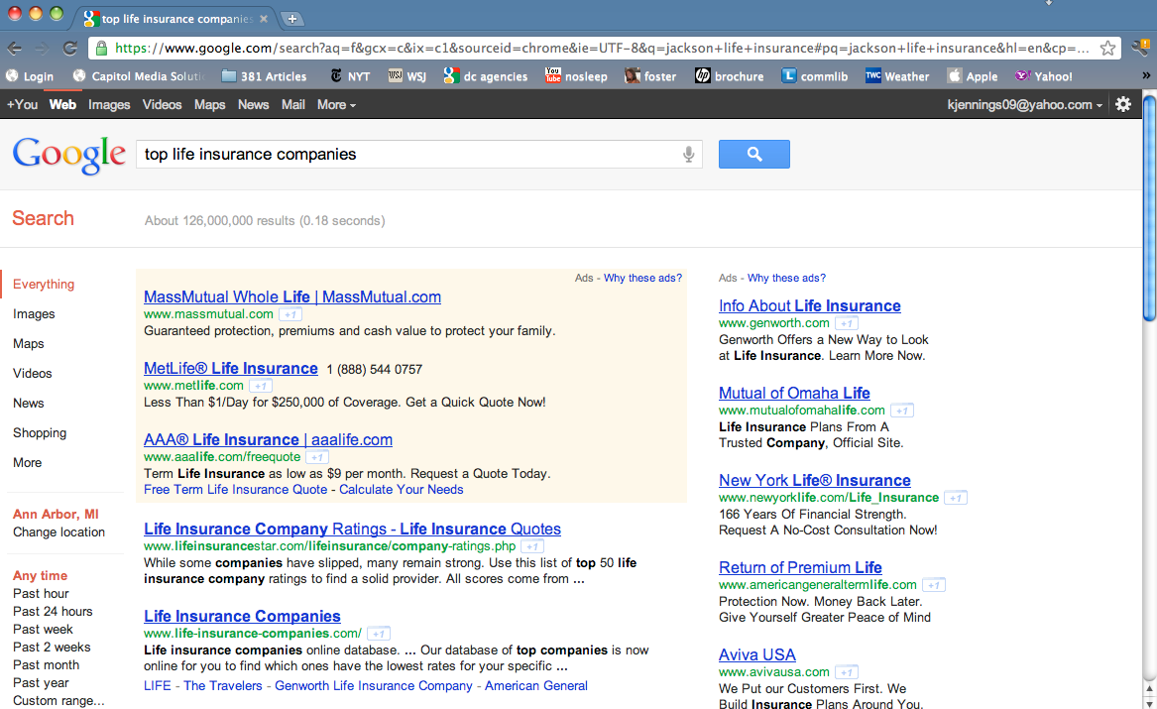Image resolution: width=1157 pixels, height=709 pixels.
Task: Open the MetLife Life Insurance ad link
Action: (x=231, y=368)
